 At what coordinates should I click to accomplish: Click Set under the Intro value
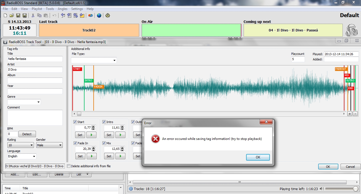(x=109, y=135)
